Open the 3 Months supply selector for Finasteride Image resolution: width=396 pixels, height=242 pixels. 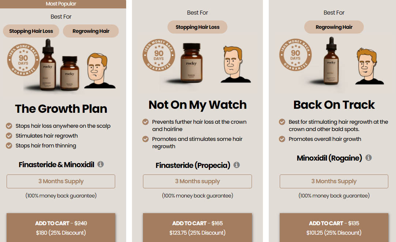(197, 181)
